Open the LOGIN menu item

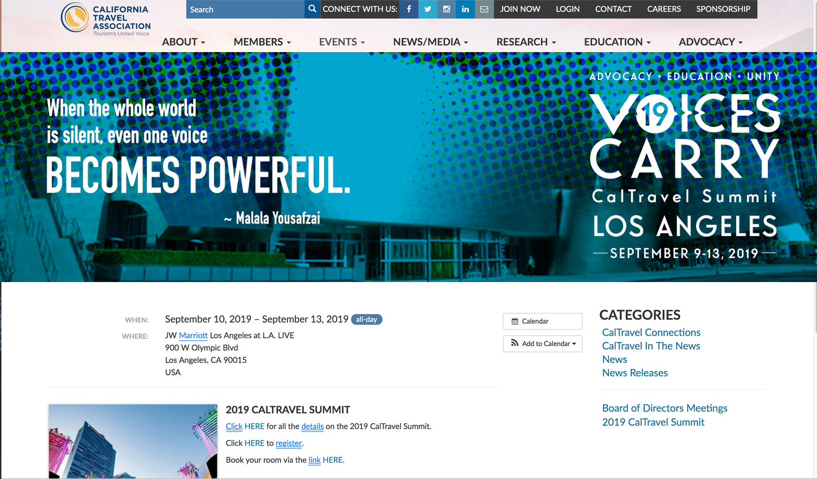(568, 9)
